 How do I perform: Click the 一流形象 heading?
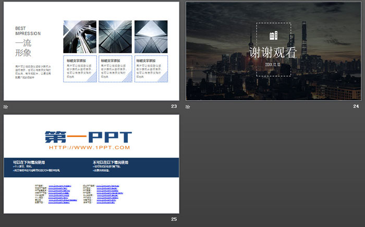pos(23,48)
